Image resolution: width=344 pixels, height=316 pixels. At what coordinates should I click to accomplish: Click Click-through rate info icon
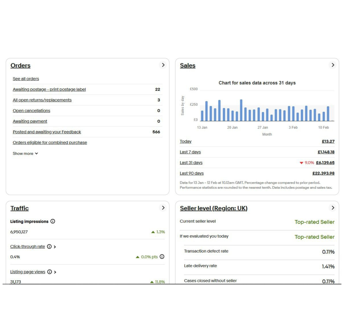[49, 247]
